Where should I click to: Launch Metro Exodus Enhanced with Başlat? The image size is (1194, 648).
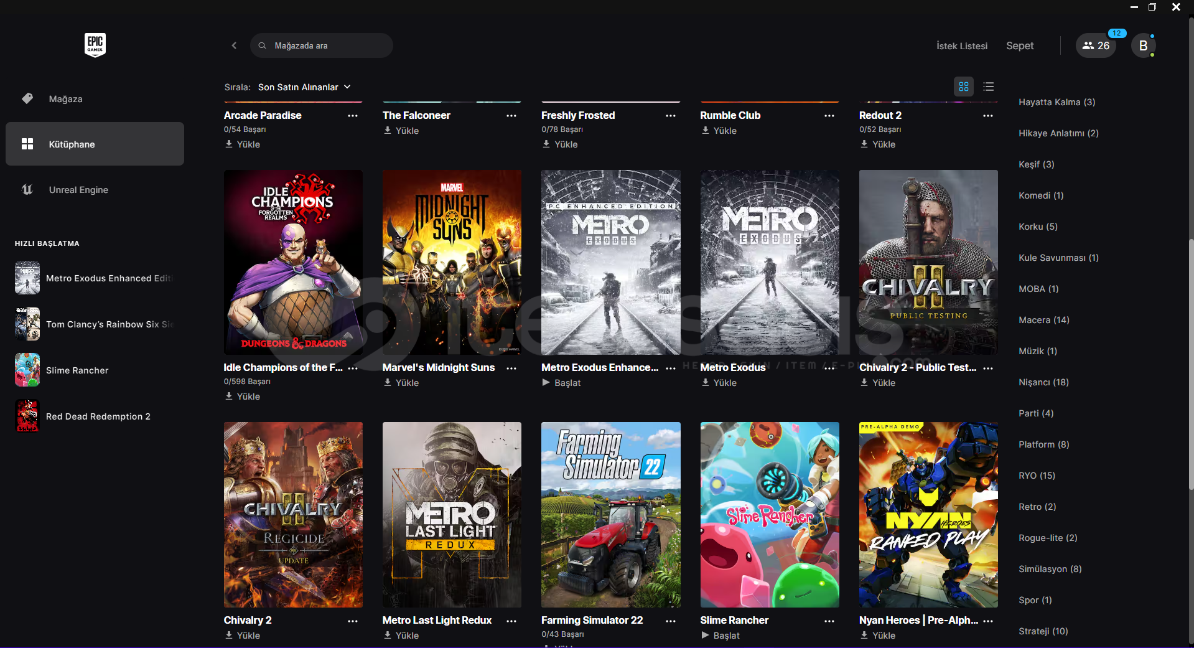(x=561, y=383)
